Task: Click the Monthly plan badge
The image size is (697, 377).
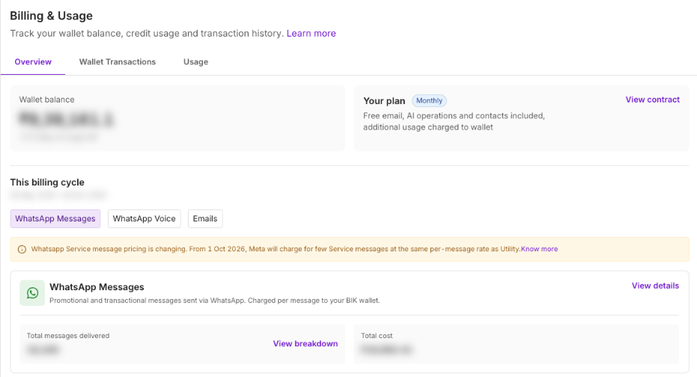Action: click(429, 101)
